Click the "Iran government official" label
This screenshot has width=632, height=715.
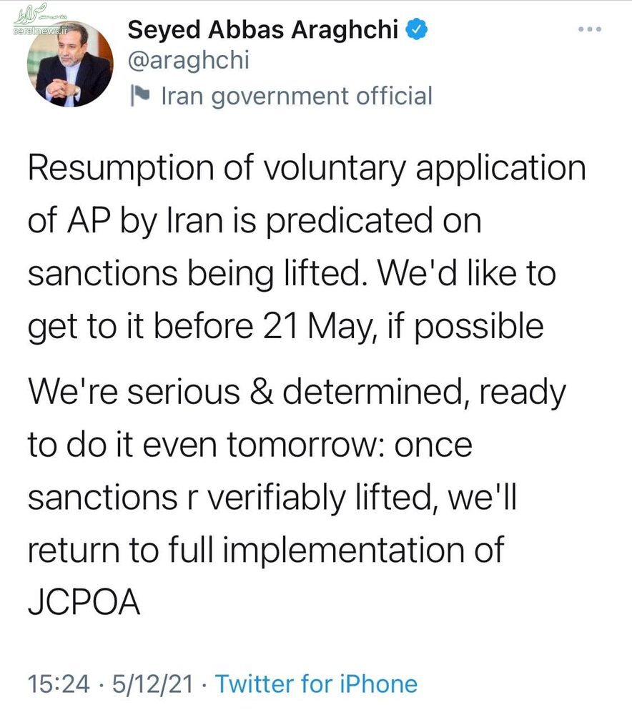297,96
